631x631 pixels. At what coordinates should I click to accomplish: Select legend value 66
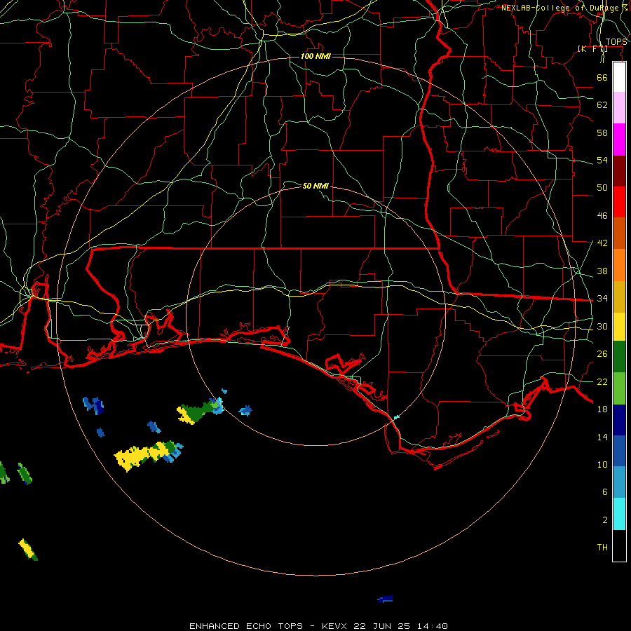tap(602, 77)
